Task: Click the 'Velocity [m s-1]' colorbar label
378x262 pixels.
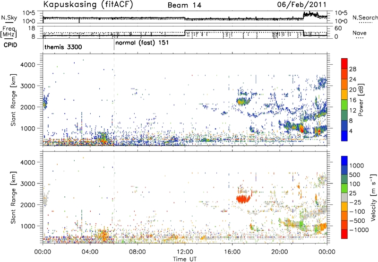Action: coord(373,197)
